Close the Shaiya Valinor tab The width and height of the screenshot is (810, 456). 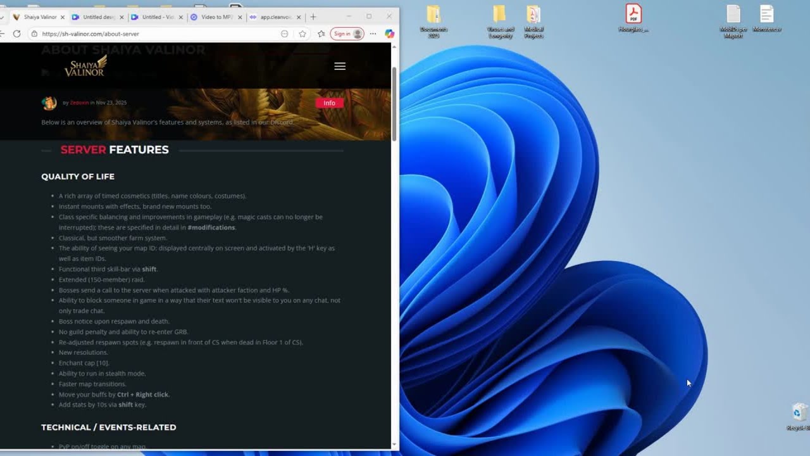[63, 17]
